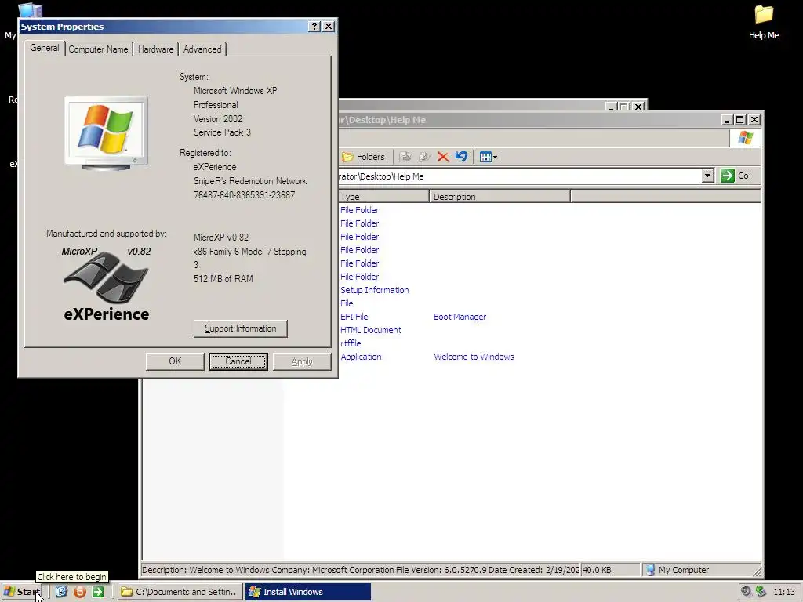Switch to the Hardware tab
The image size is (803, 602).
[156, 49]
